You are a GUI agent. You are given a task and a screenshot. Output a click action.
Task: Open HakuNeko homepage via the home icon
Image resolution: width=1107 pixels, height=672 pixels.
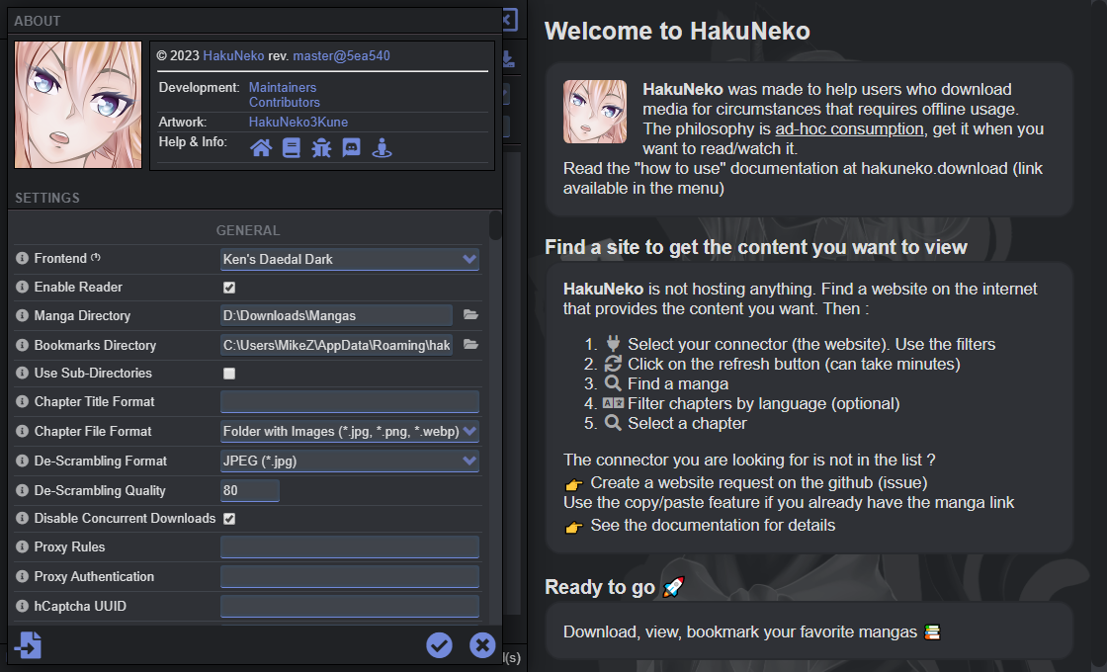[259, 148]
